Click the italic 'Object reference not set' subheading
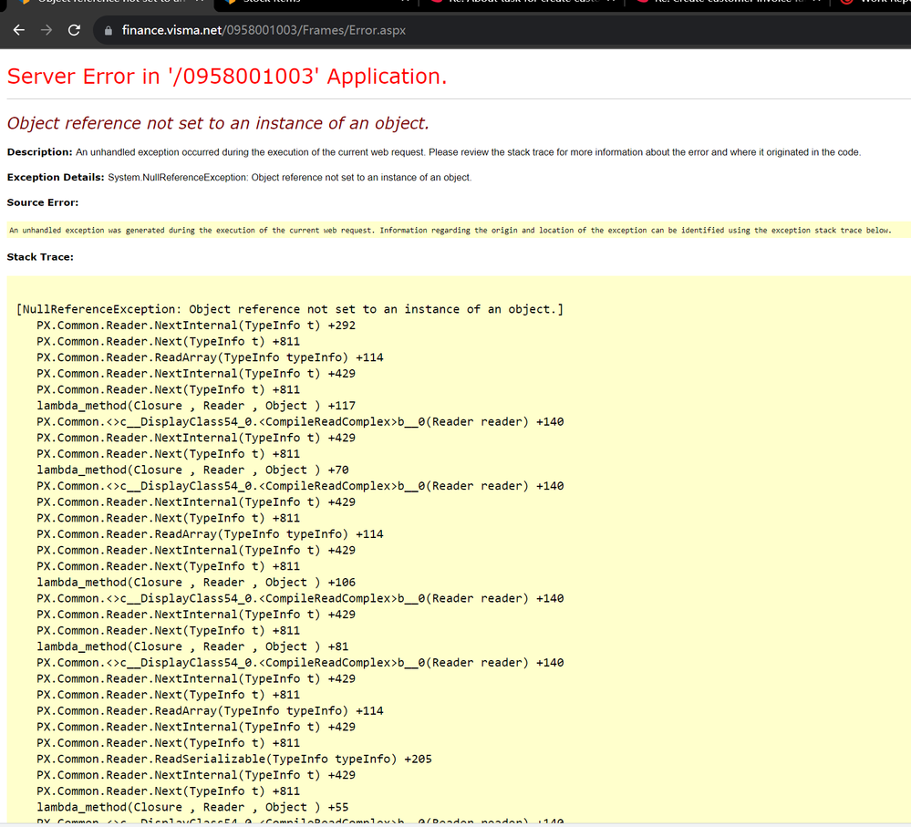This screenshot has height=827, width=911. [218, 123]
